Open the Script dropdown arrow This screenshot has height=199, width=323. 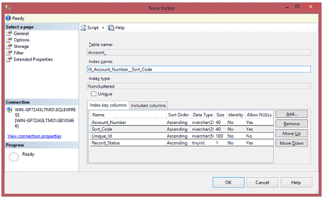point(103,28)
